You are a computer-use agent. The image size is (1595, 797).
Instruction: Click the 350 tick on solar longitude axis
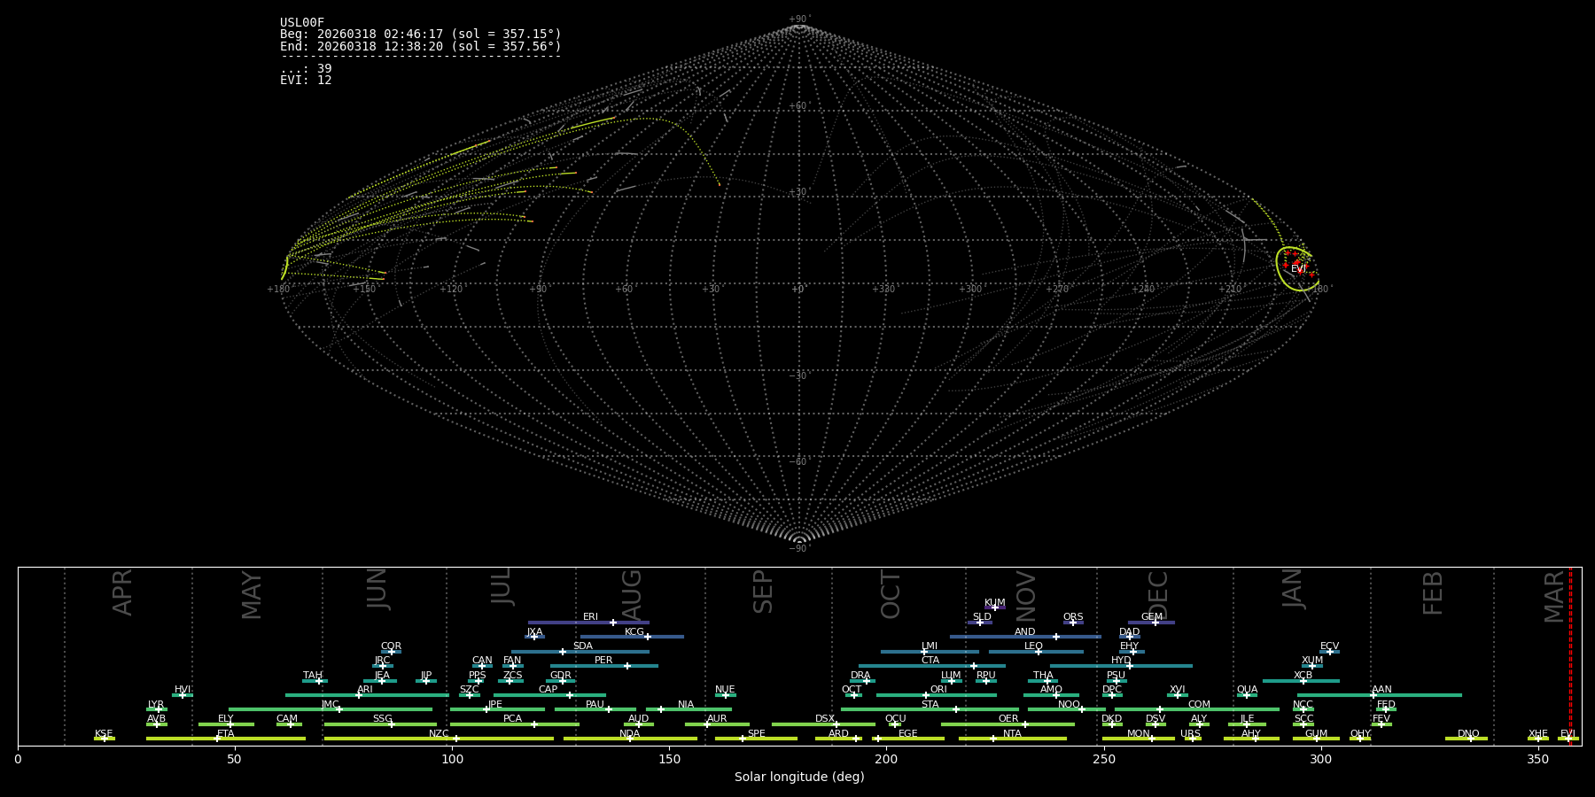pos(1537,759)
